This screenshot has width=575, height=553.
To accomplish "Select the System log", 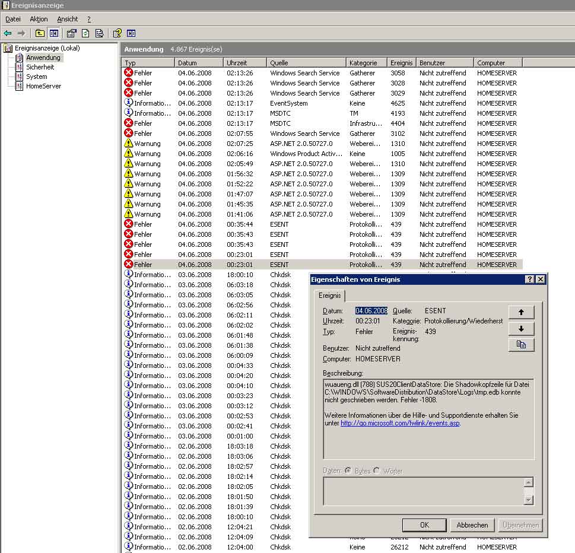I will coord(37,77).
